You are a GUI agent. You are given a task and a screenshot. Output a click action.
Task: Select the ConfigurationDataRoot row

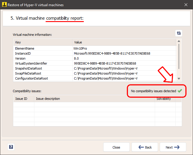point(94,78)
